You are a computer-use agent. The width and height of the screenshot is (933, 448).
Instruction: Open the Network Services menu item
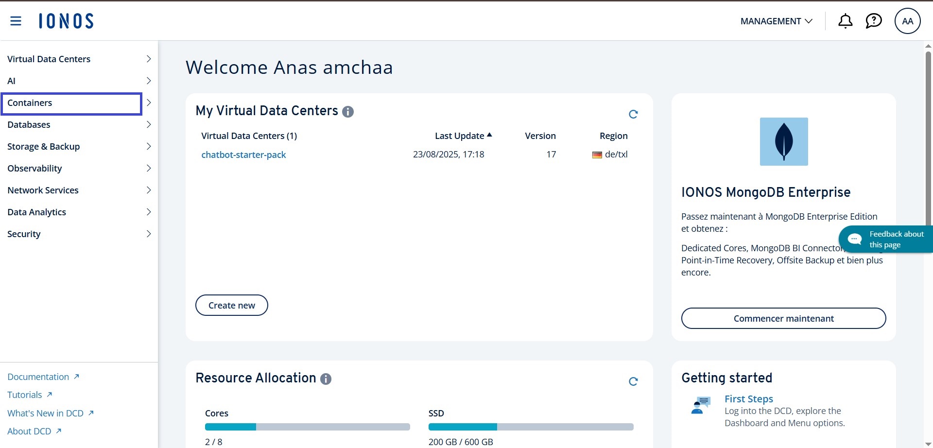pos(43,190)
